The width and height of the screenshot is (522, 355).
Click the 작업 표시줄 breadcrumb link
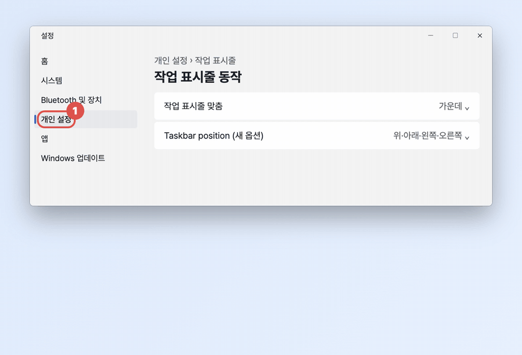(x=215, y=60)
